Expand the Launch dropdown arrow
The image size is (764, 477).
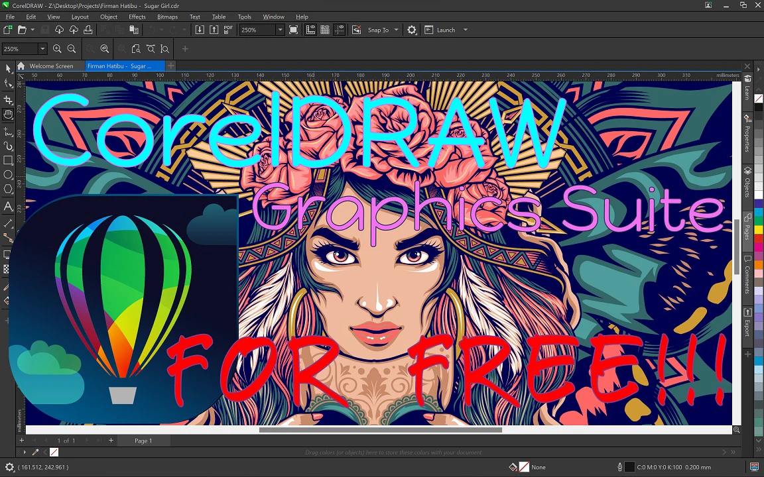point(466,30)
